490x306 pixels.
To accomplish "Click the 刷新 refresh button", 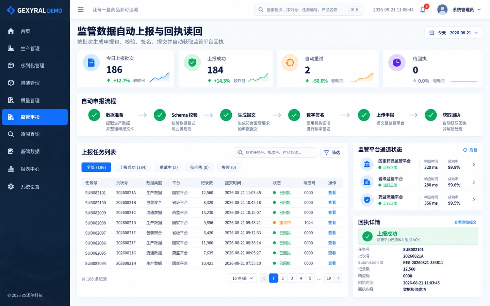I will (x=470, y=150).
